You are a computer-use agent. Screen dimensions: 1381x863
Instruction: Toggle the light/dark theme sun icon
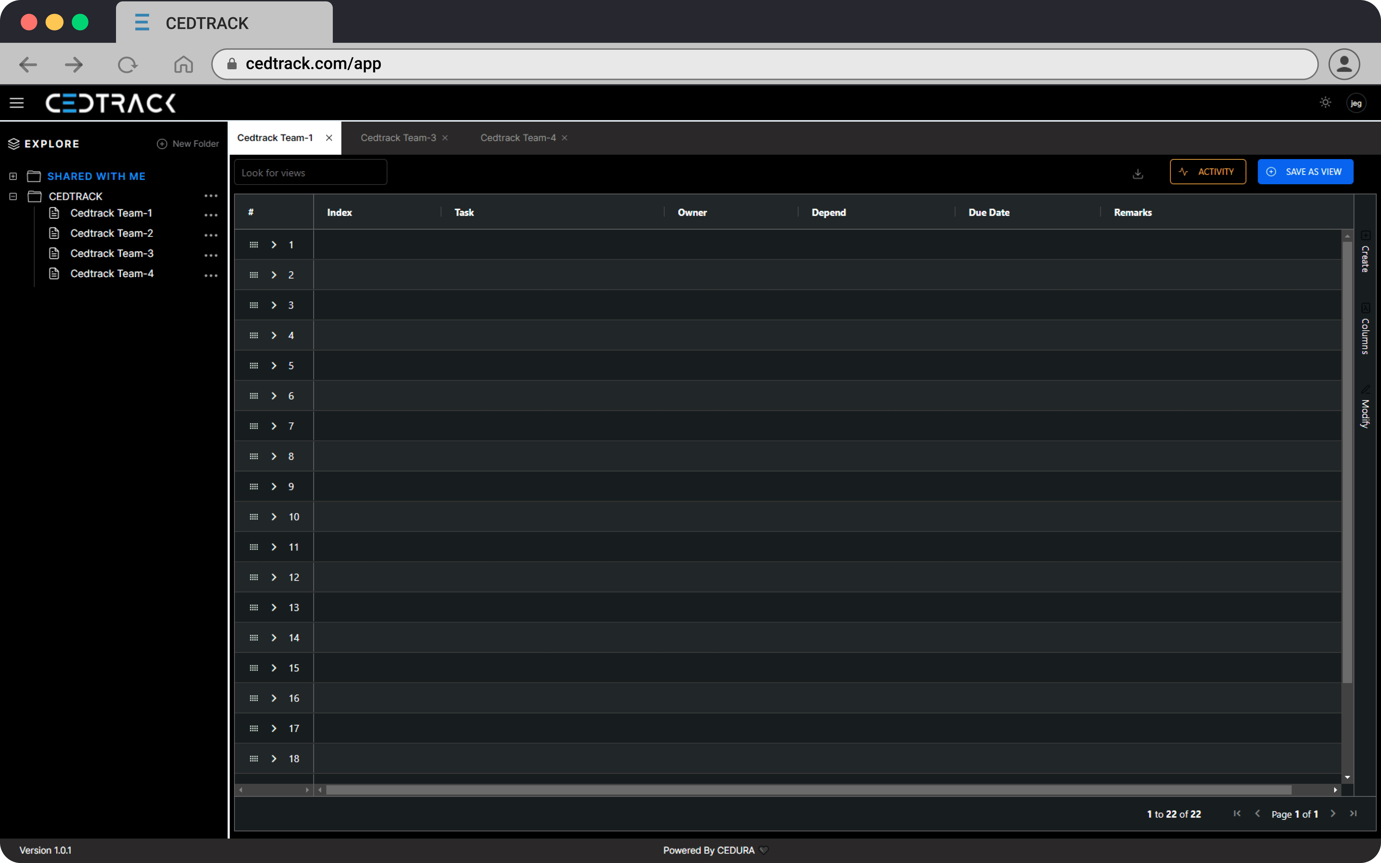coord(1325,103)
